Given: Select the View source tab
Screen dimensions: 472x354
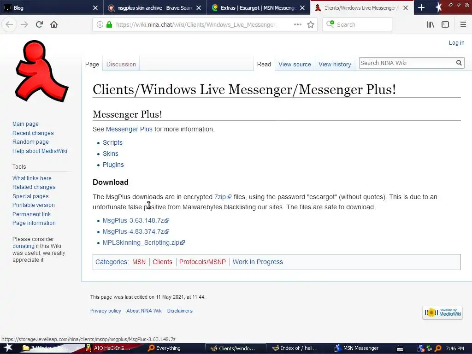Looking at the screenshot, I should click(x=295, y=64).
